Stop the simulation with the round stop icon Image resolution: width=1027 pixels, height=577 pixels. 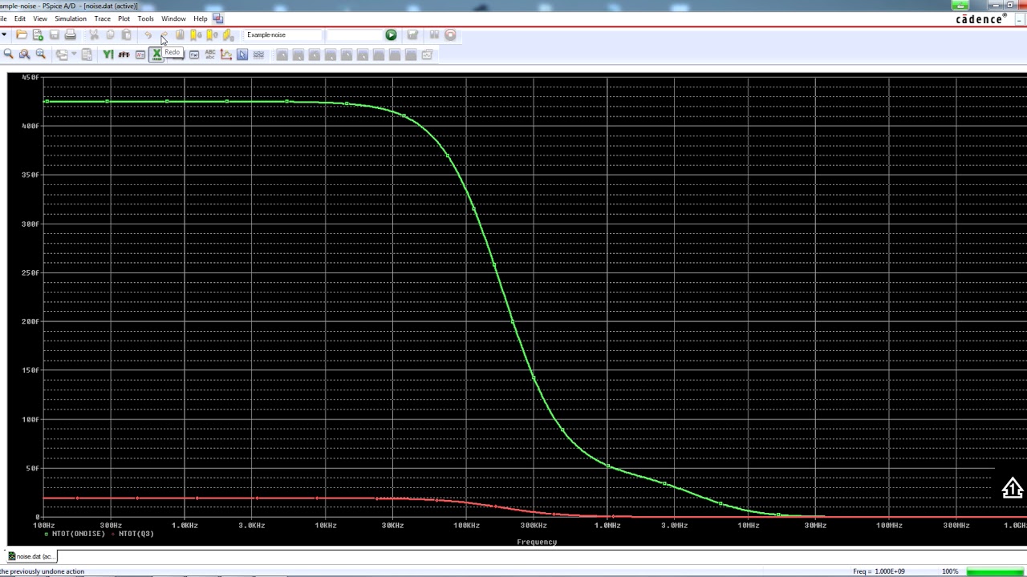(450, 34)
